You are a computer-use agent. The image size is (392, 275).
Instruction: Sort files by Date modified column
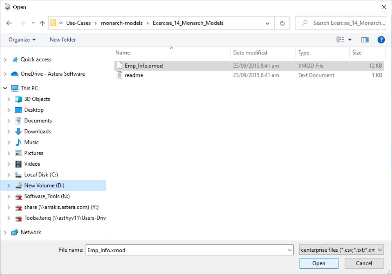[x=250, y=53]
